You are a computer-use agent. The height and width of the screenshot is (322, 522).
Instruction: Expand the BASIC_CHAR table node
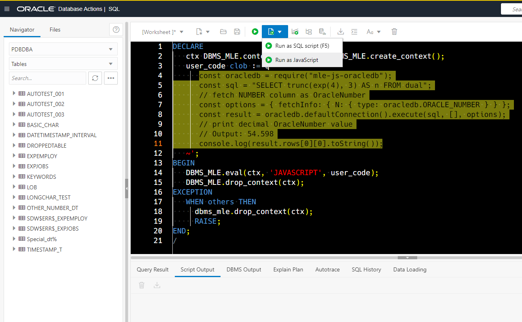click(14, 125)
